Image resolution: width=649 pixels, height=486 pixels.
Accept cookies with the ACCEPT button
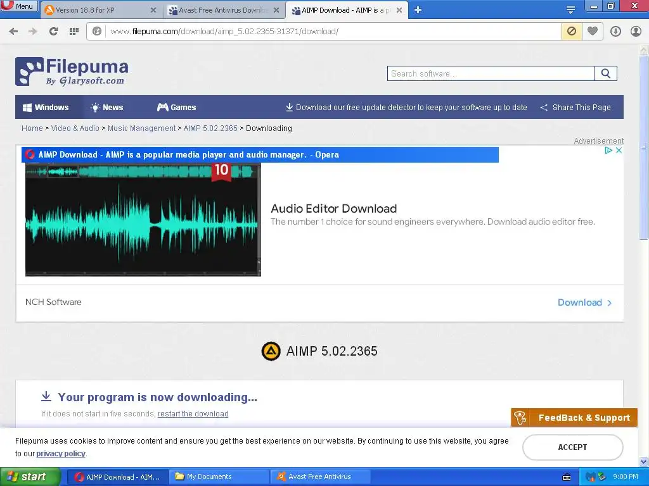(x=572, y=447)
